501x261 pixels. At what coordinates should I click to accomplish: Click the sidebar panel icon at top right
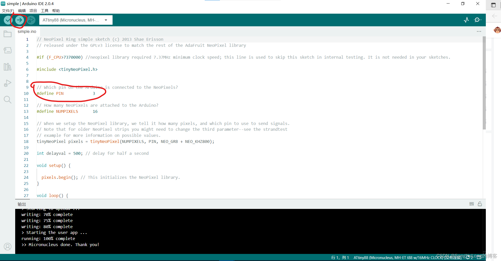493,5
